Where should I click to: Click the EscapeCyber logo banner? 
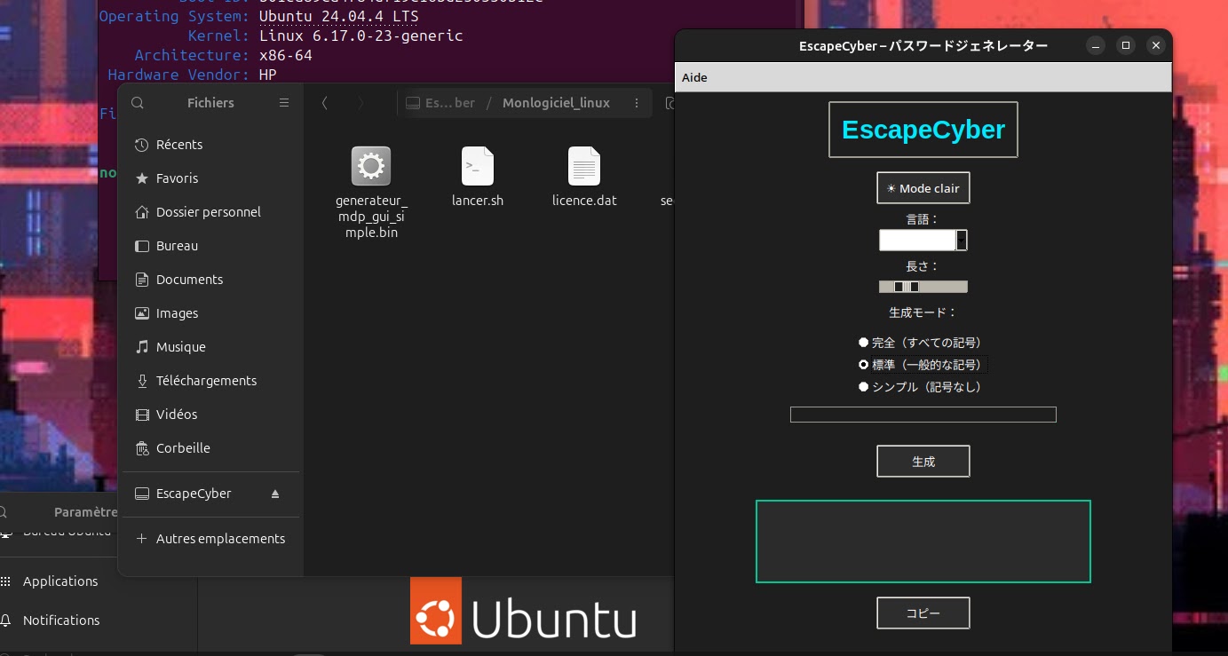pyautogui.click(x=923, y=130)
